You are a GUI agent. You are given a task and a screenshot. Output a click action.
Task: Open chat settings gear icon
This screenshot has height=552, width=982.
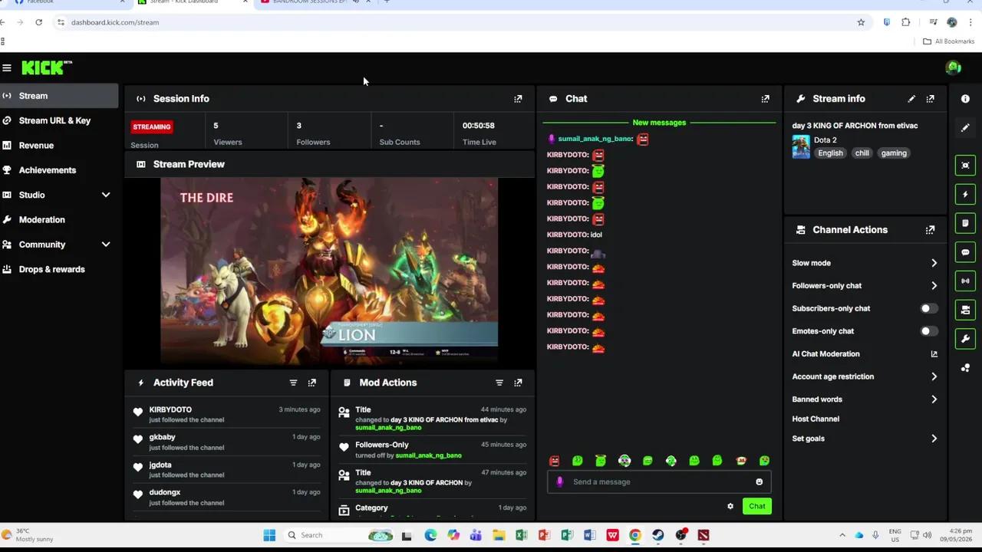click(730, 506)
